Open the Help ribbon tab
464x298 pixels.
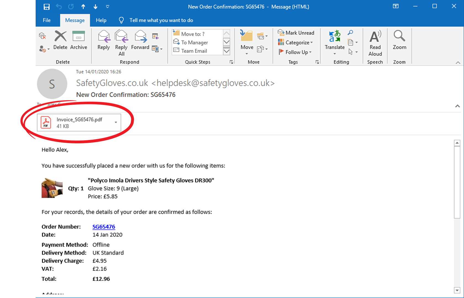tap(101, 20)
